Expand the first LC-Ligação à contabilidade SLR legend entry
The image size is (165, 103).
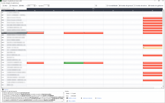(3, 96)
